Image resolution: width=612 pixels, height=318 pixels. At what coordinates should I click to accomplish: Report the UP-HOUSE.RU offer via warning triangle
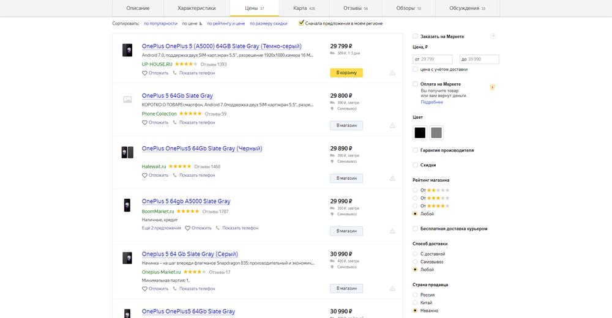(x=392, y=73)
